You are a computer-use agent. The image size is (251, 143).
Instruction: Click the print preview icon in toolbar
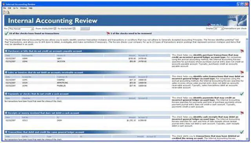pos(8,12)
